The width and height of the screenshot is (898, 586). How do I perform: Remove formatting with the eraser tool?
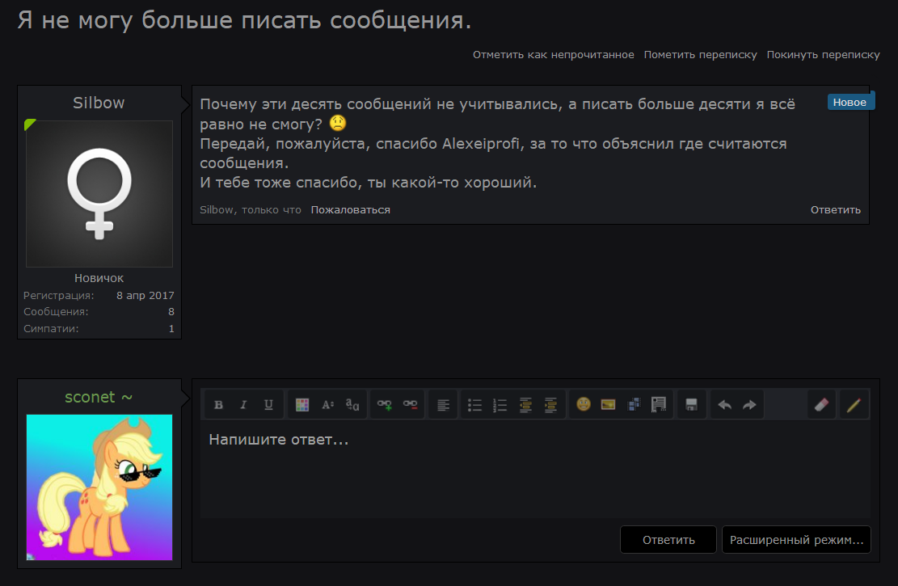(x=821, y=404)
